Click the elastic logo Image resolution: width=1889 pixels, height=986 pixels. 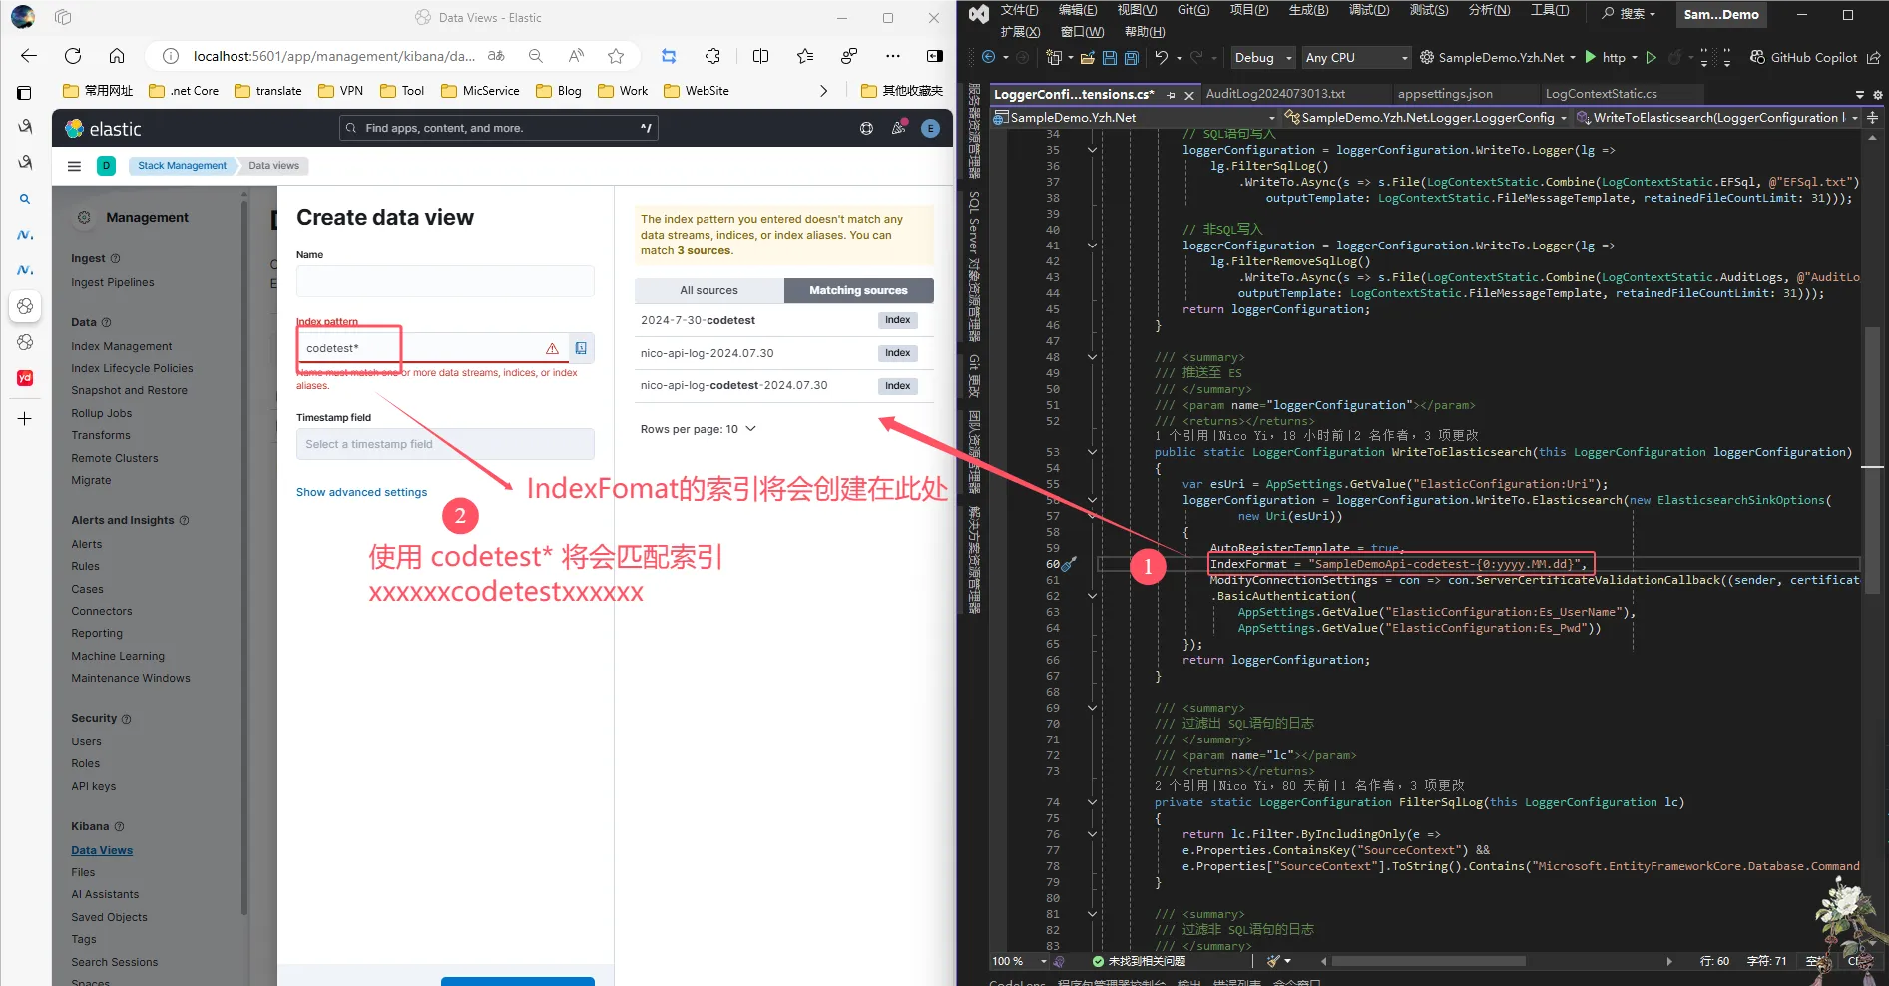[103, 129]
